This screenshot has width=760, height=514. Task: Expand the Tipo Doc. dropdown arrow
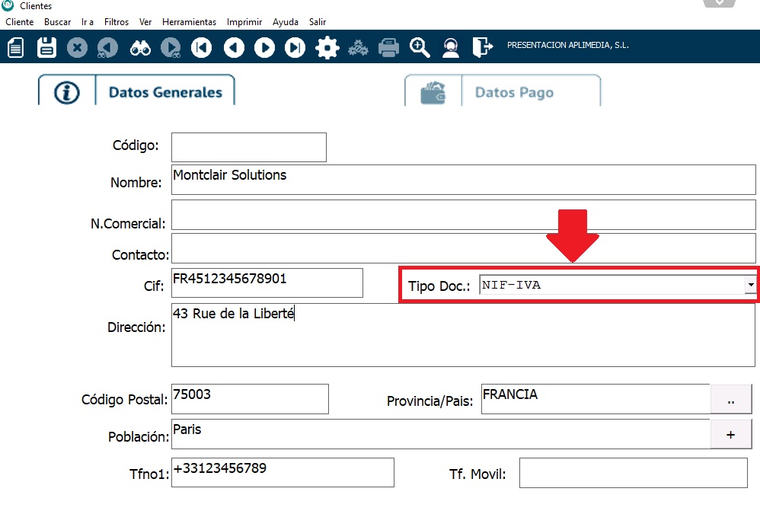click(x=750, y=285)
